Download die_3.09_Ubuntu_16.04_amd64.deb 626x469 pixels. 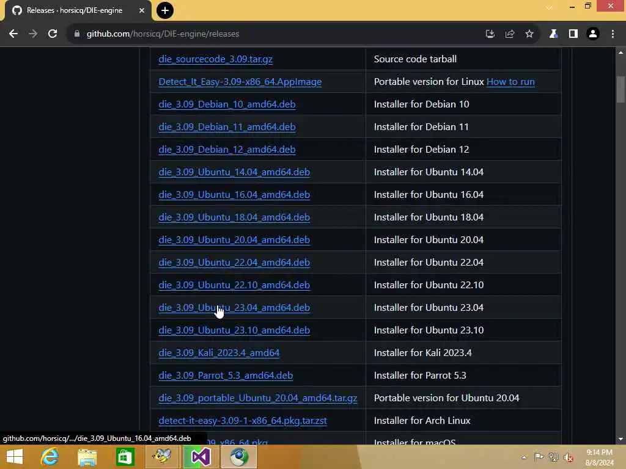point(234,195)
